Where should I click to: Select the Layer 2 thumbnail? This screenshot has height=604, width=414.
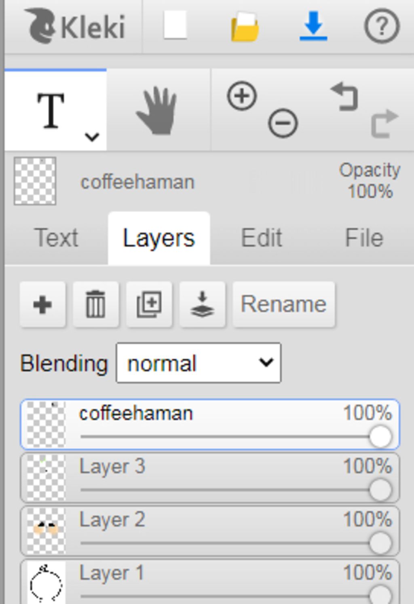tap(46, 530)
